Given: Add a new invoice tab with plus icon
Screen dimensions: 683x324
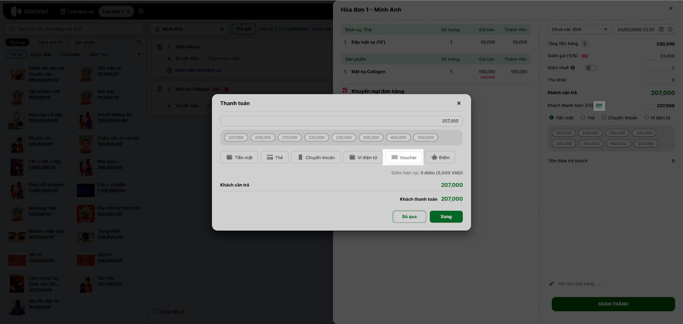Looking at the screenshot, I should (141, 12).
